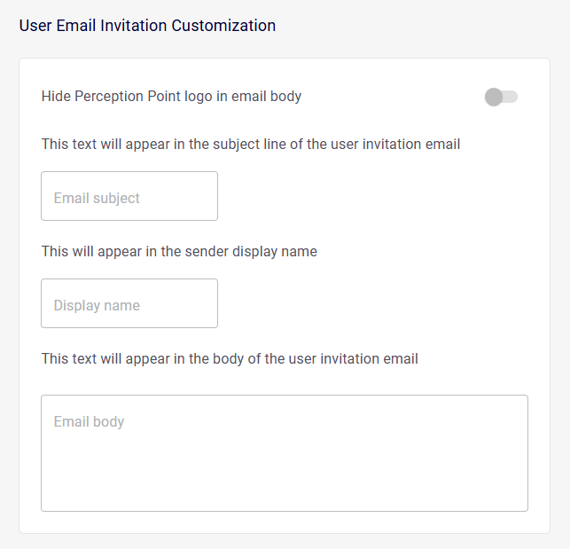The image size is (570, 549).
Task: Click the body of invitation email description
Action: pos(230,358)
